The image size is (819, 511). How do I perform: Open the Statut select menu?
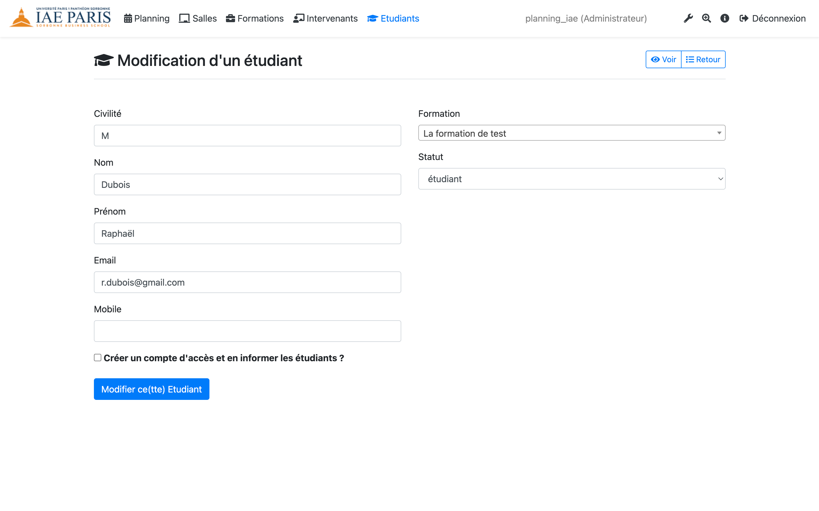[x=572, y=179]
